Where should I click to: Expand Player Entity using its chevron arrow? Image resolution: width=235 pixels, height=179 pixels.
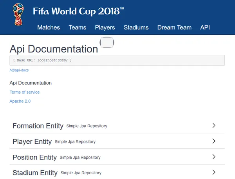pos(214,141)
